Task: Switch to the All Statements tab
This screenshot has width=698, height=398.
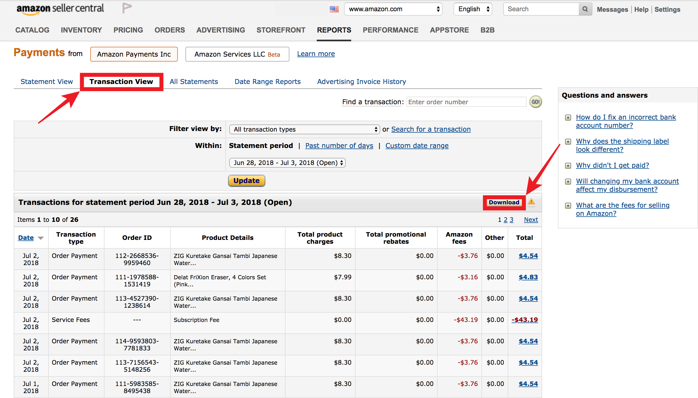Action: (194, 82)
